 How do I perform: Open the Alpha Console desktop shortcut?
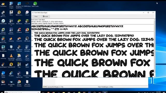(x=19, y=13)
